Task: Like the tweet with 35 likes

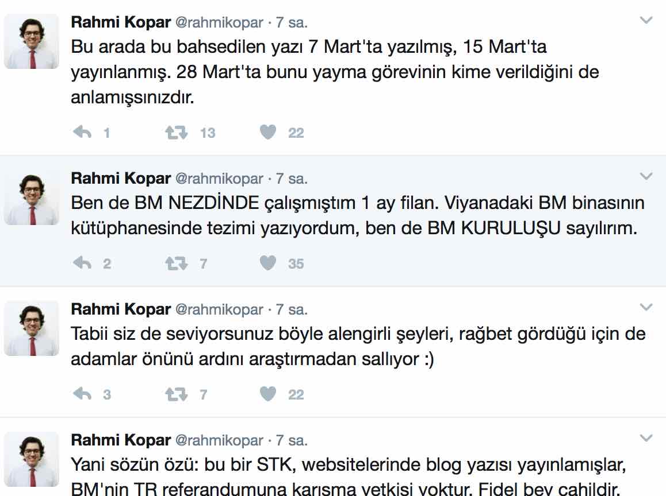Action: 268,263
